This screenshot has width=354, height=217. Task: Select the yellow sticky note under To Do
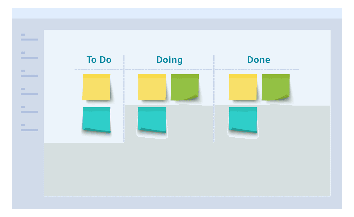tap(96, 87)
